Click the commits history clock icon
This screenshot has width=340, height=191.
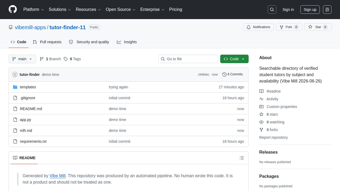pos(224,75)
